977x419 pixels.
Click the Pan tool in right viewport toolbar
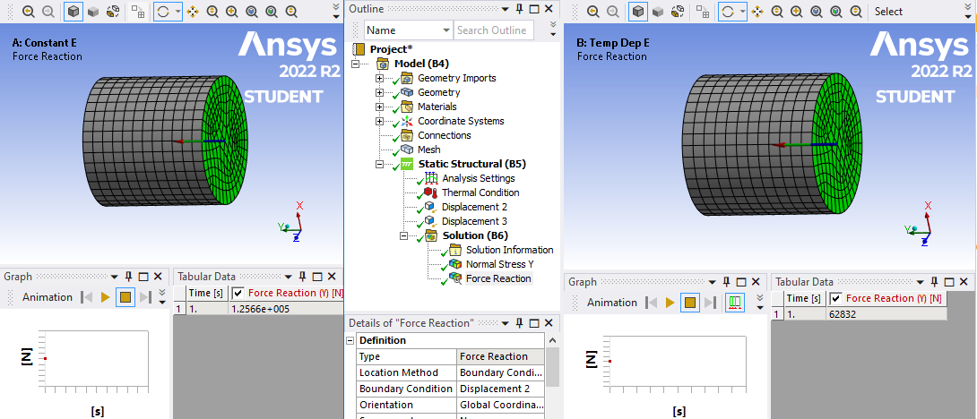tap(757, 12)
